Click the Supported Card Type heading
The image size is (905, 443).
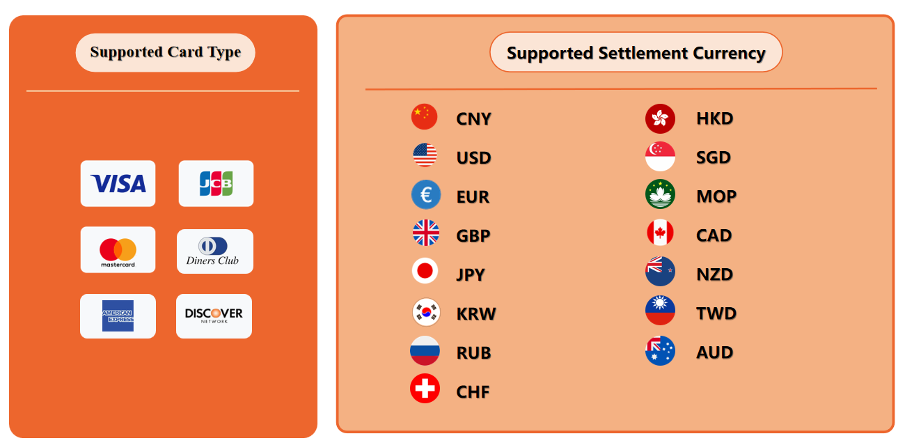(166, 52)
